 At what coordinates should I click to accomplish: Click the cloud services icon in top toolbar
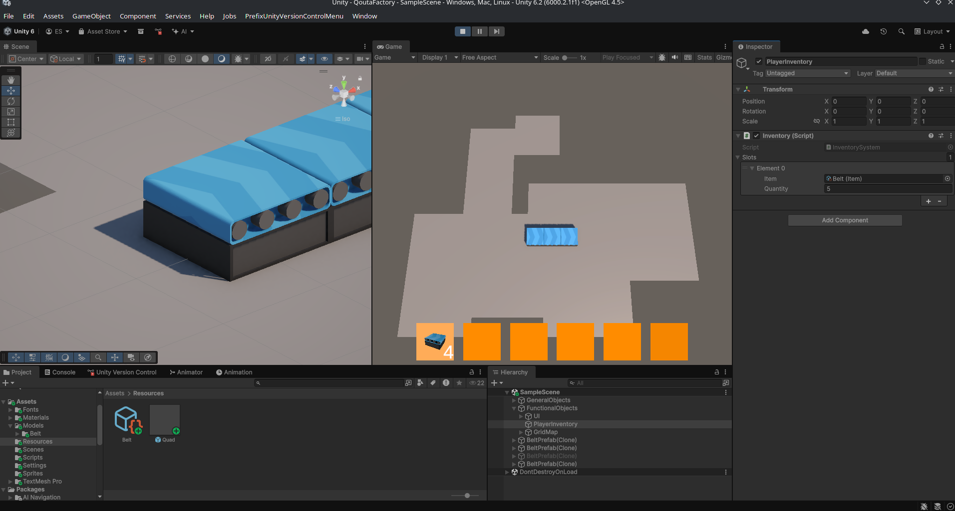(x=865, y=31)
